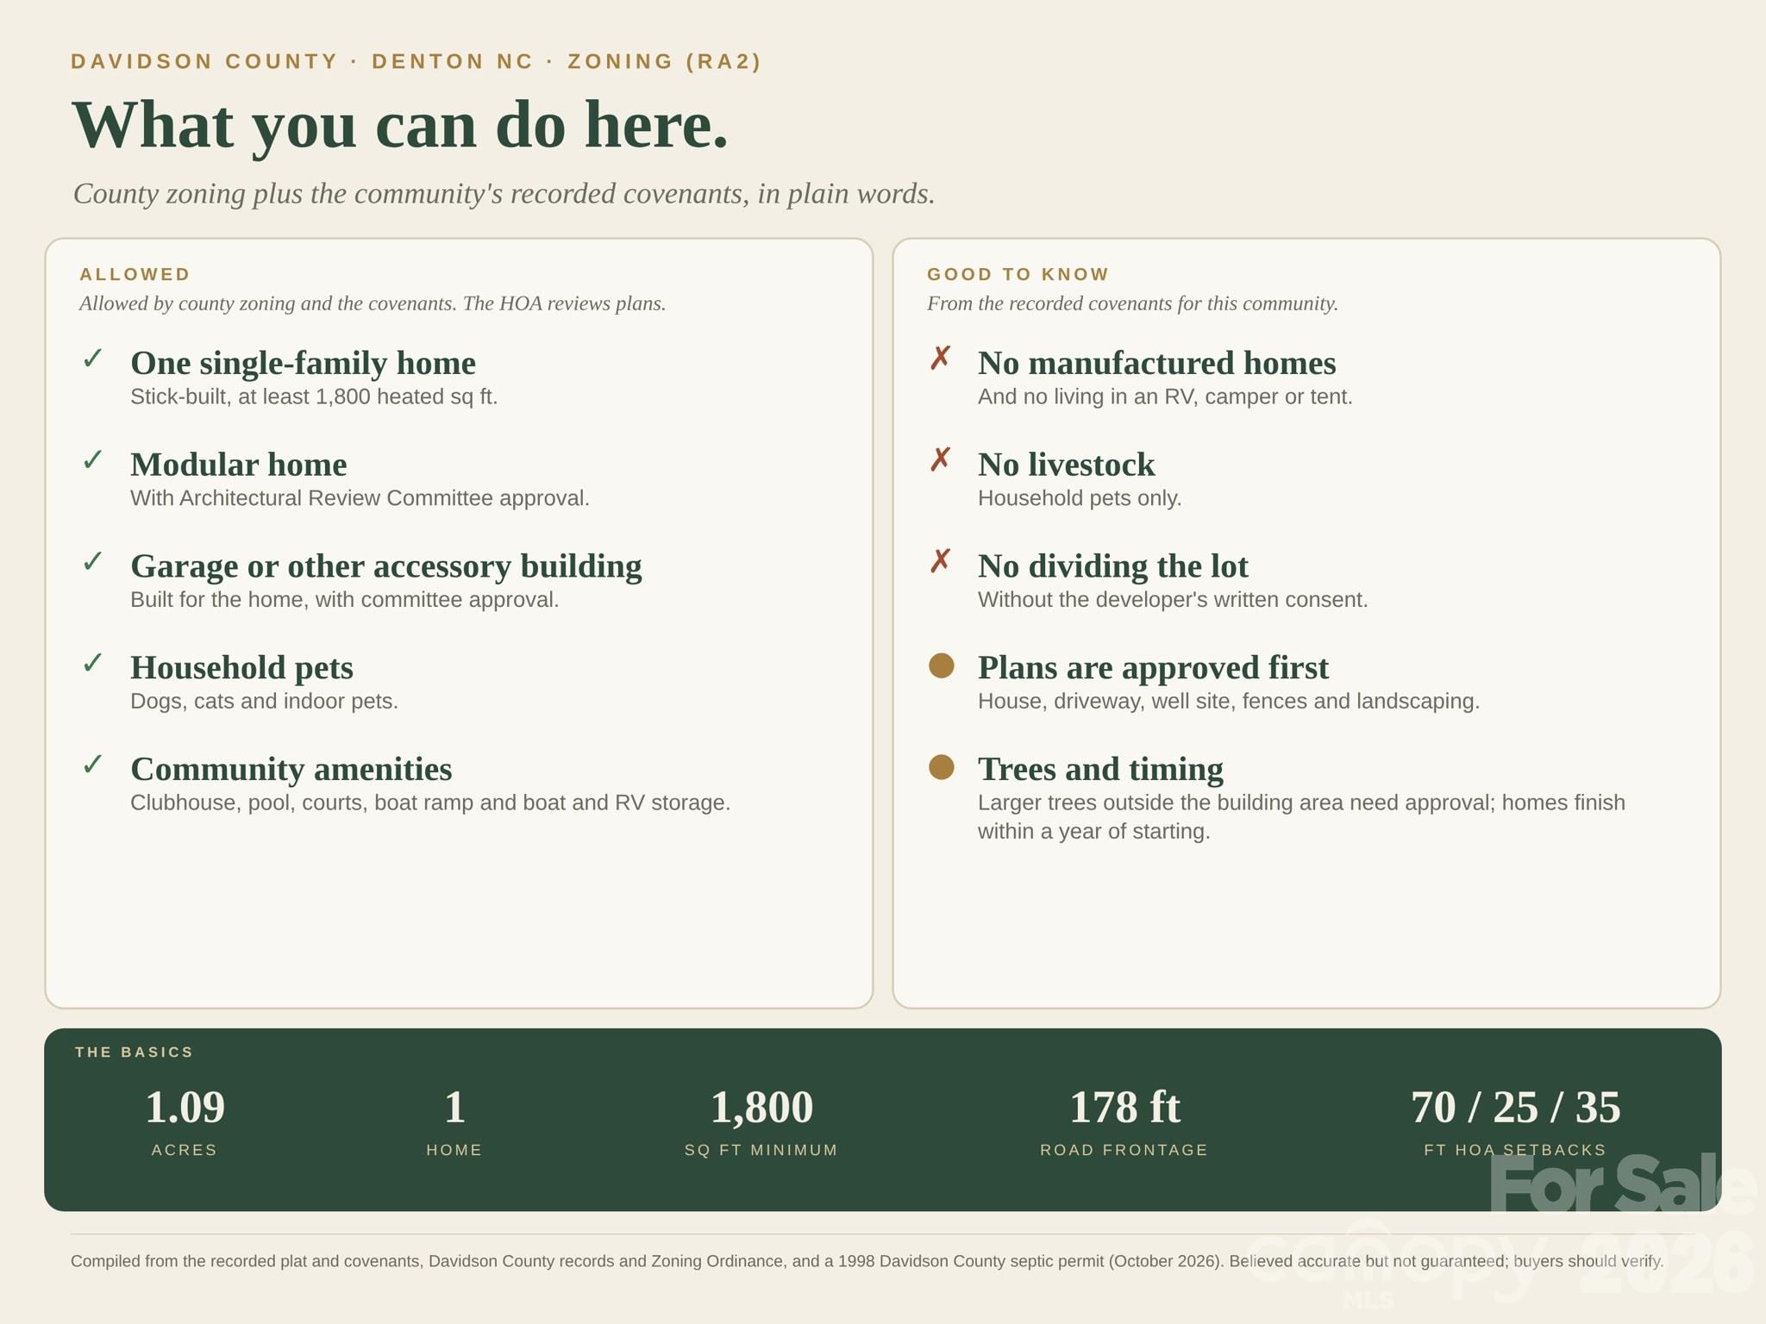Screen dimensions: 1766x1324
Task: Click the red X beside No dividing the lot
Action: pos(940,561)
